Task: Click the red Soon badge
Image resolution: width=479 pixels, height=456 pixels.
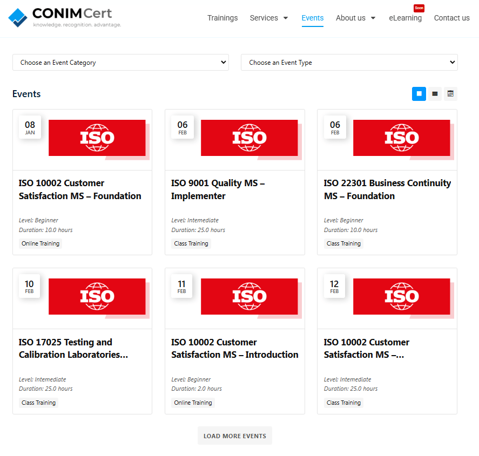Action: [419, 8]
